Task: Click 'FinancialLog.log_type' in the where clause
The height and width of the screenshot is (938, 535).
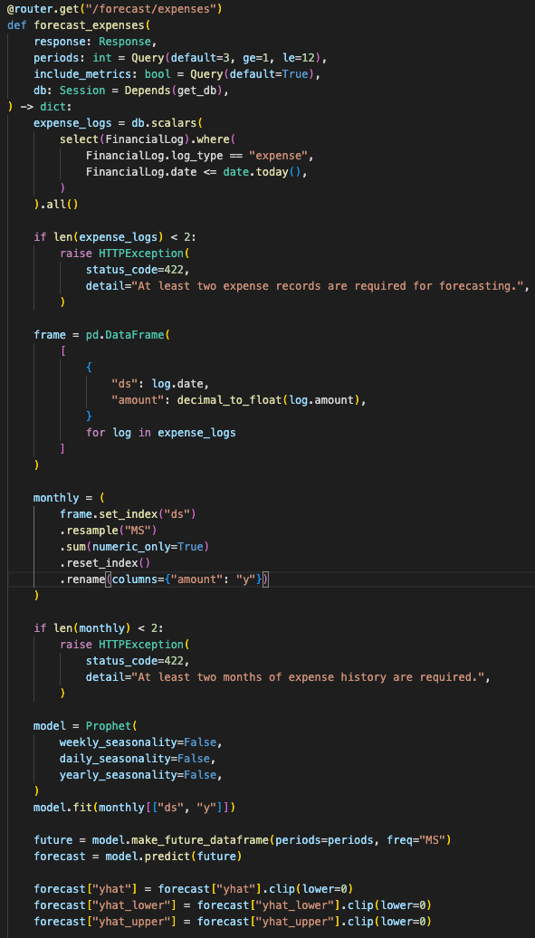Action: (155, 156)
